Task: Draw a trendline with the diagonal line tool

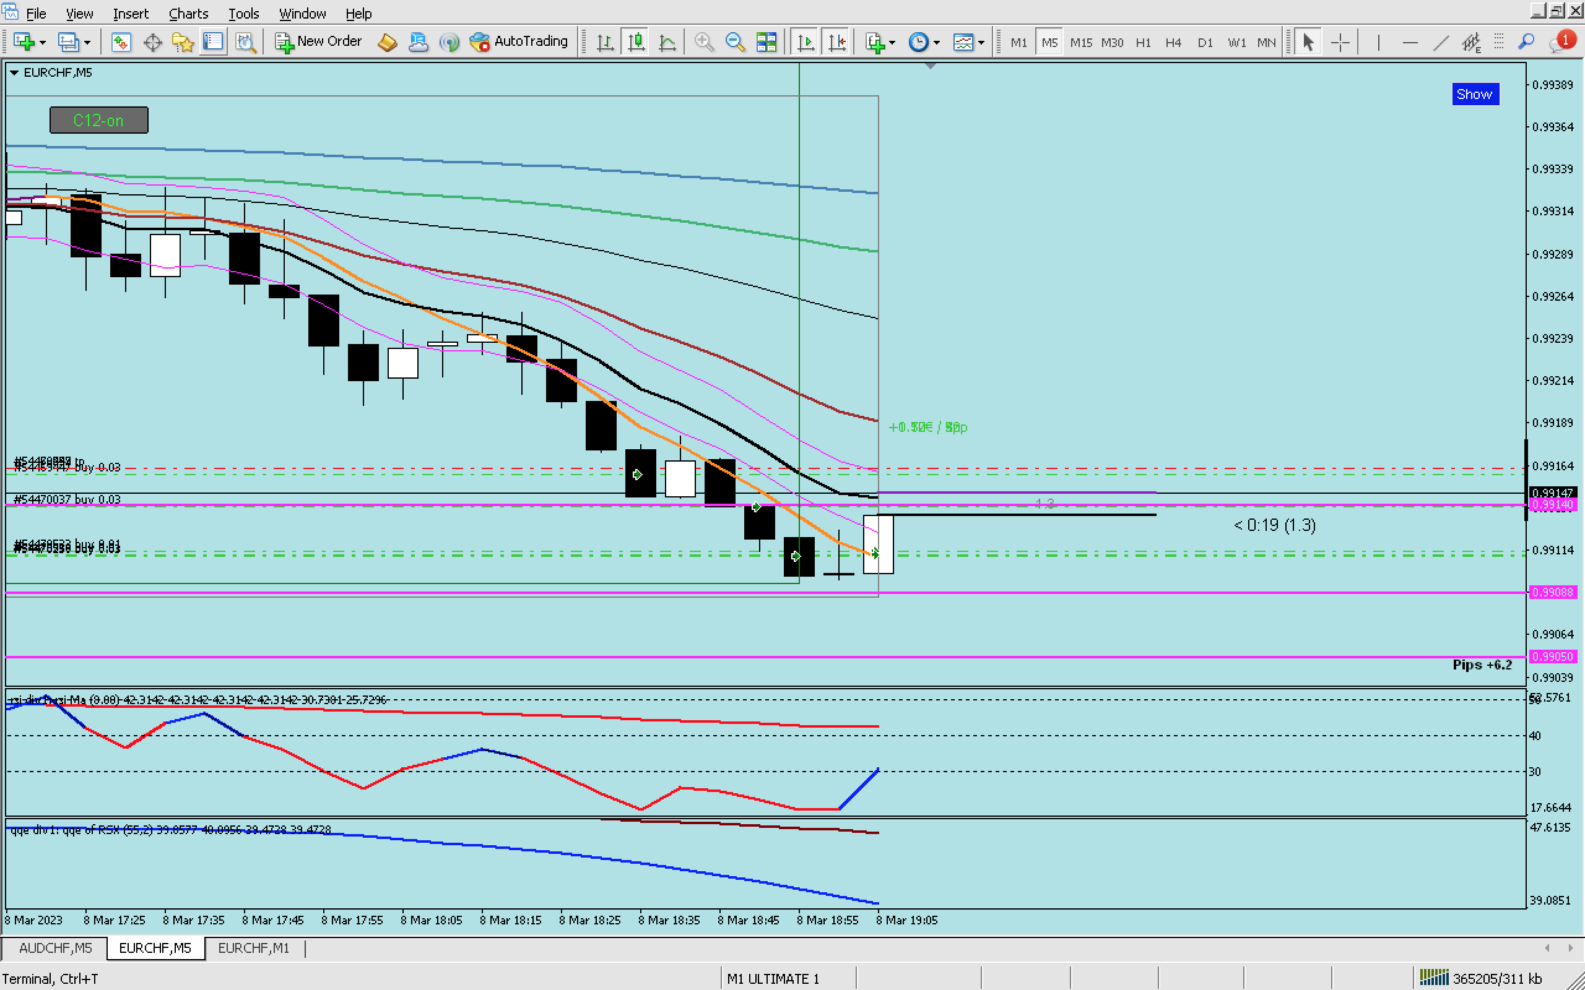Action: tap(1440, 43)
